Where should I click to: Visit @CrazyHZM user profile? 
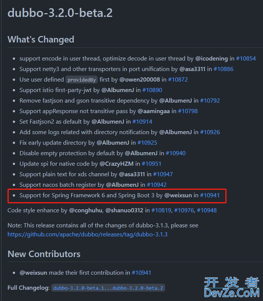(x=117, y=164)
